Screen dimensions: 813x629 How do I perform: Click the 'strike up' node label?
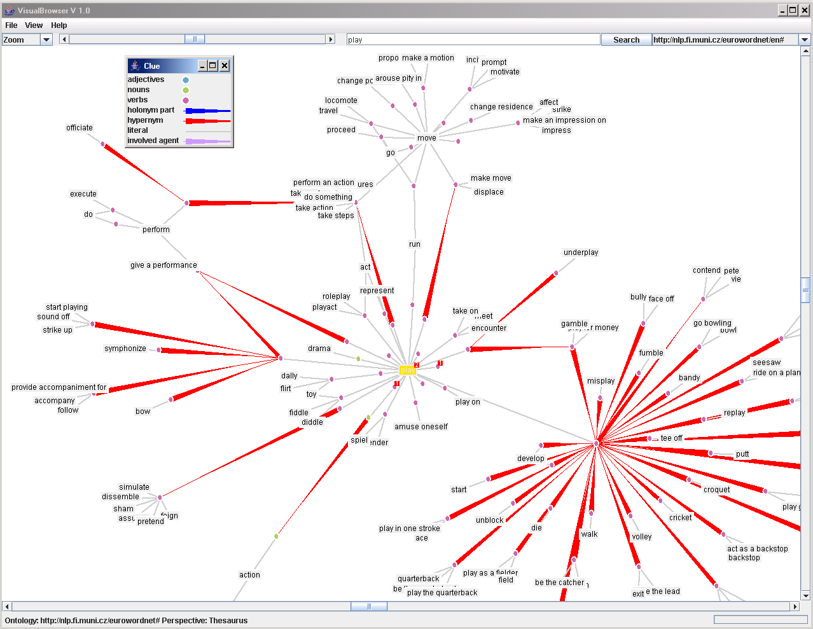point(58,330)
